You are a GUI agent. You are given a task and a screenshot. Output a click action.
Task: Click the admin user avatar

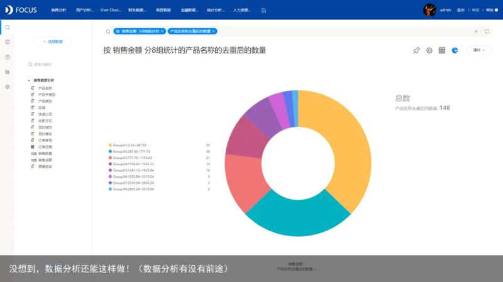point(429,10)
